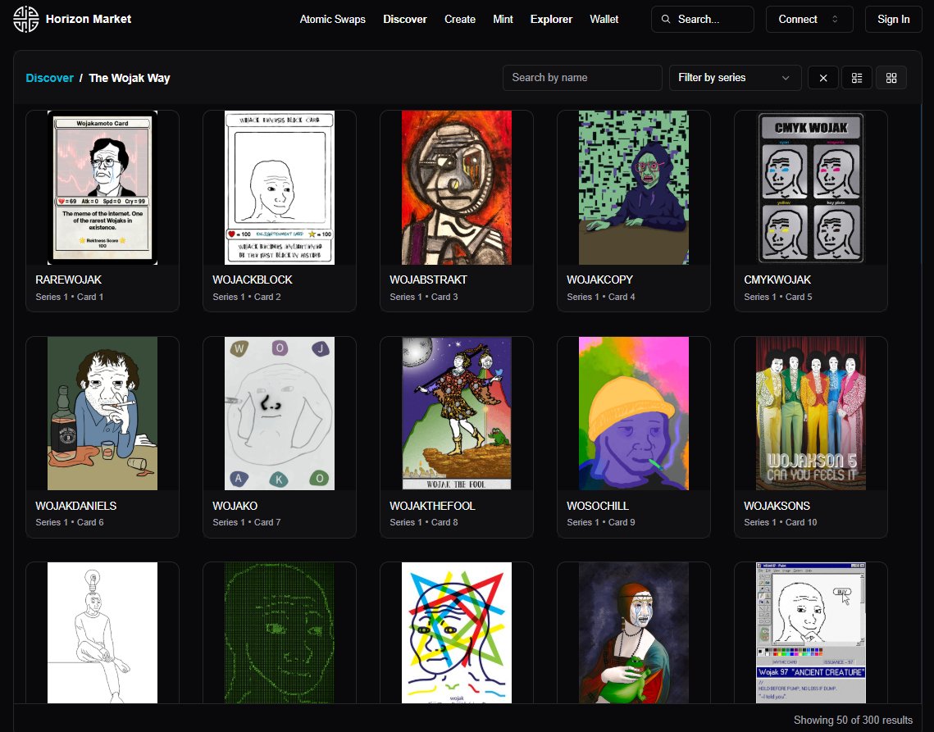Screen dimensions: 934x732
Task: Follow the Discover breadcrumb link
Action: 49,78
